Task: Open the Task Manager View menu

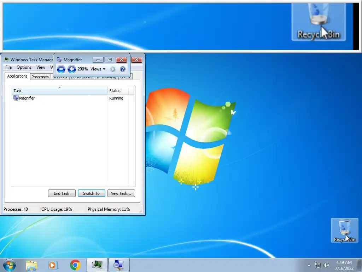Action: pos(41,67)
